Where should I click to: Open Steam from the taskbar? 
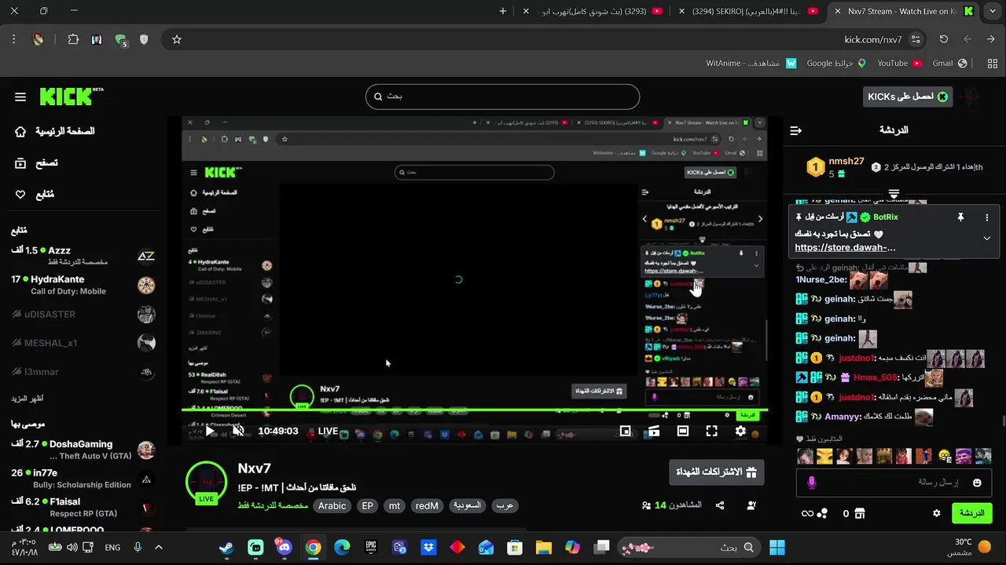click(226, 548)
